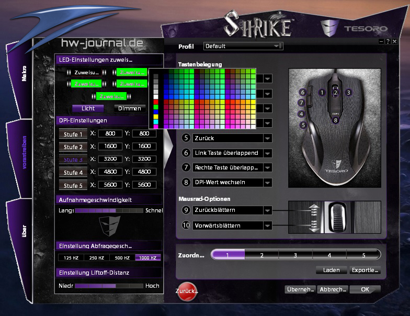The height and width of the screenshot is (316, 410).
Task: Adjust the Liftoff-Distanz slider
Action: (x=109, y=286)
